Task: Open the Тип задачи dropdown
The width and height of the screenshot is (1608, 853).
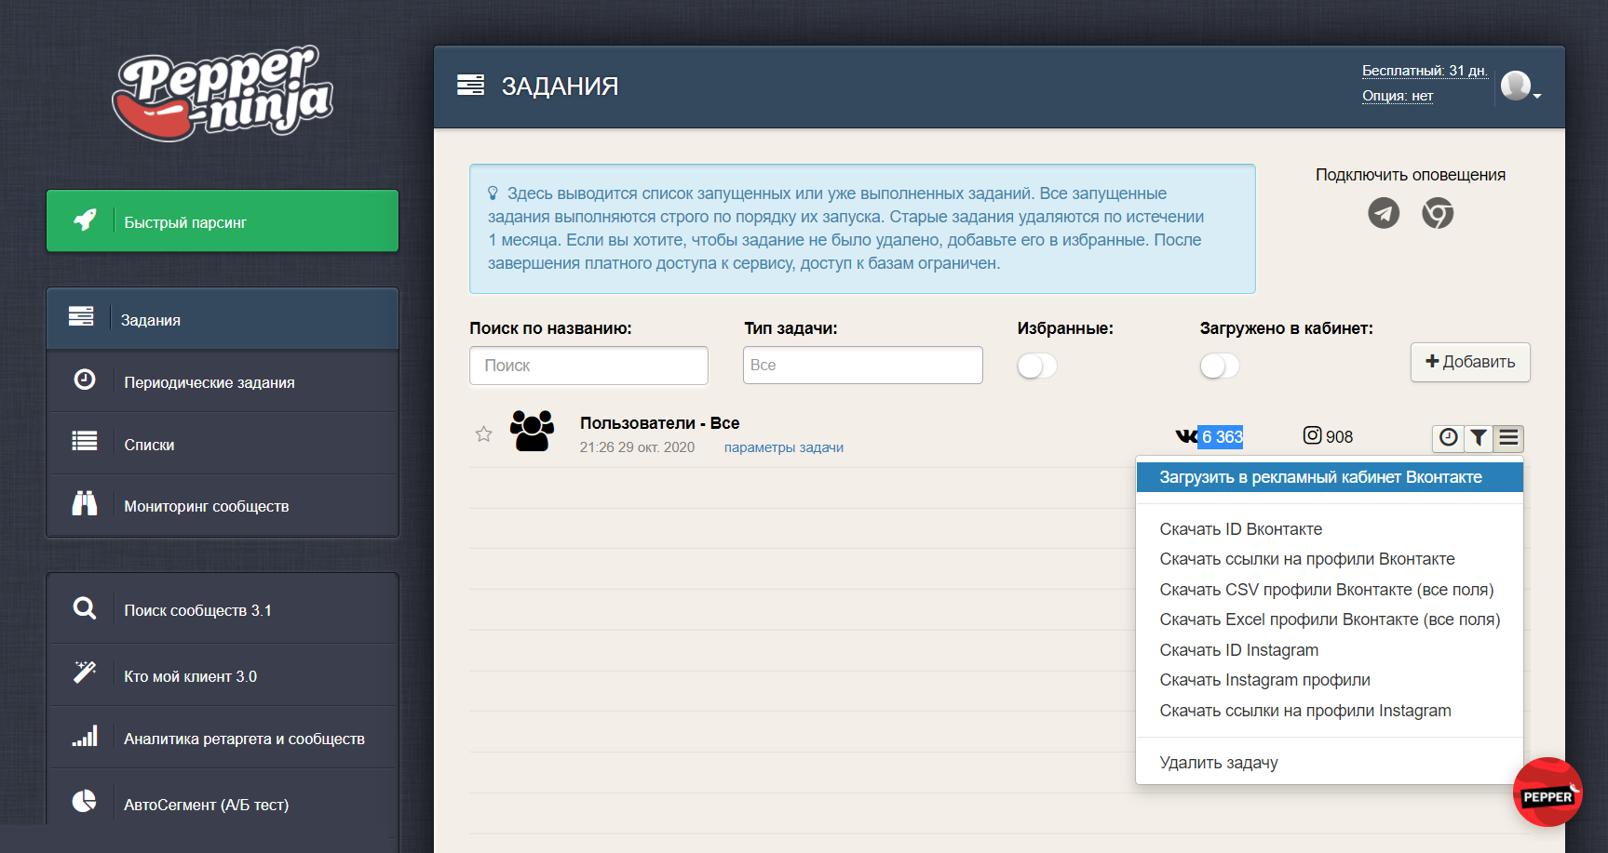Action: point(862,365)
